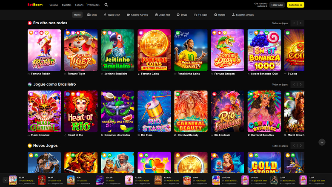Image resolution: width=332 pixels, height=187 pixels.
Task: Open Roleta category
Action: [x=220, y=15]
